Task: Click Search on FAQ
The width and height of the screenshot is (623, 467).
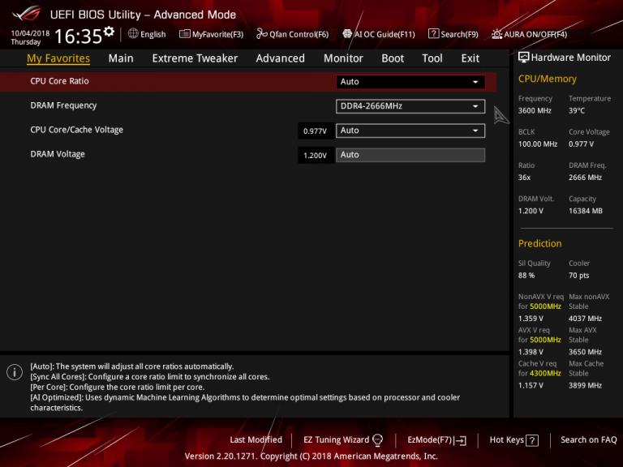Action: [x=588, y=440]
